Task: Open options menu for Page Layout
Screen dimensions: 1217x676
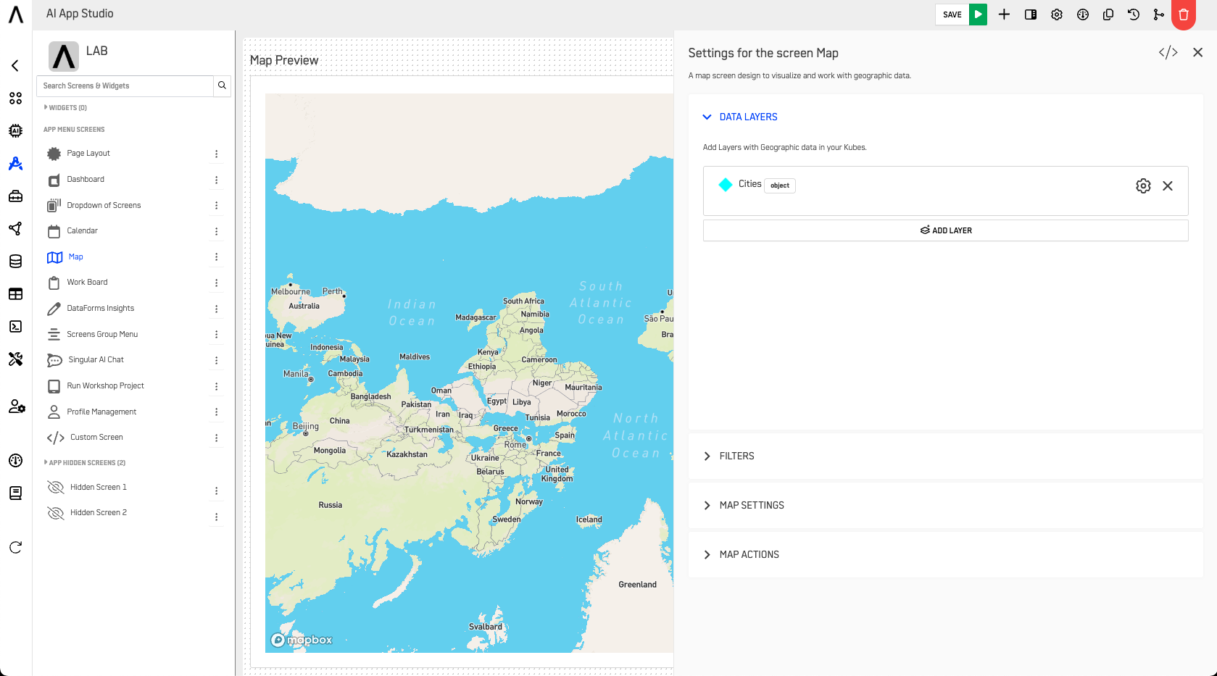Action: coord(216,154)
